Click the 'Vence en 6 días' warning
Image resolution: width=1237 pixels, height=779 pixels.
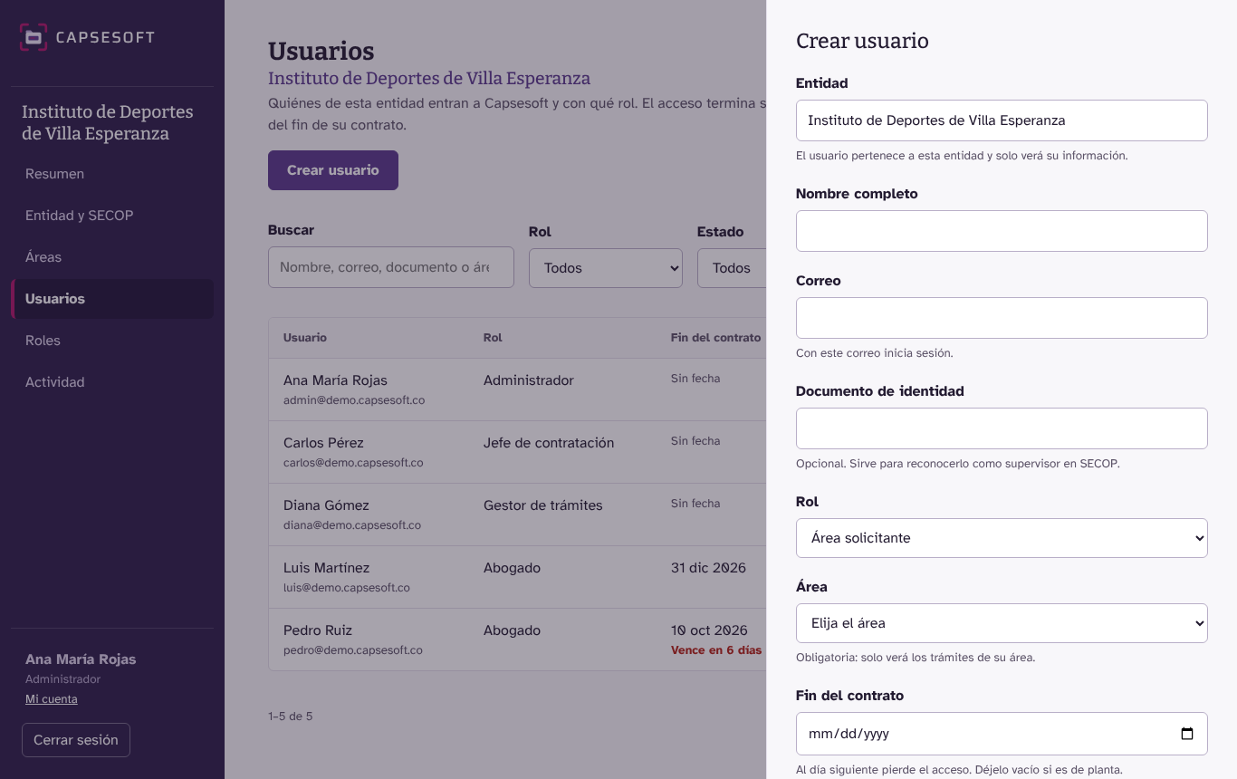(x=716, y=650)
